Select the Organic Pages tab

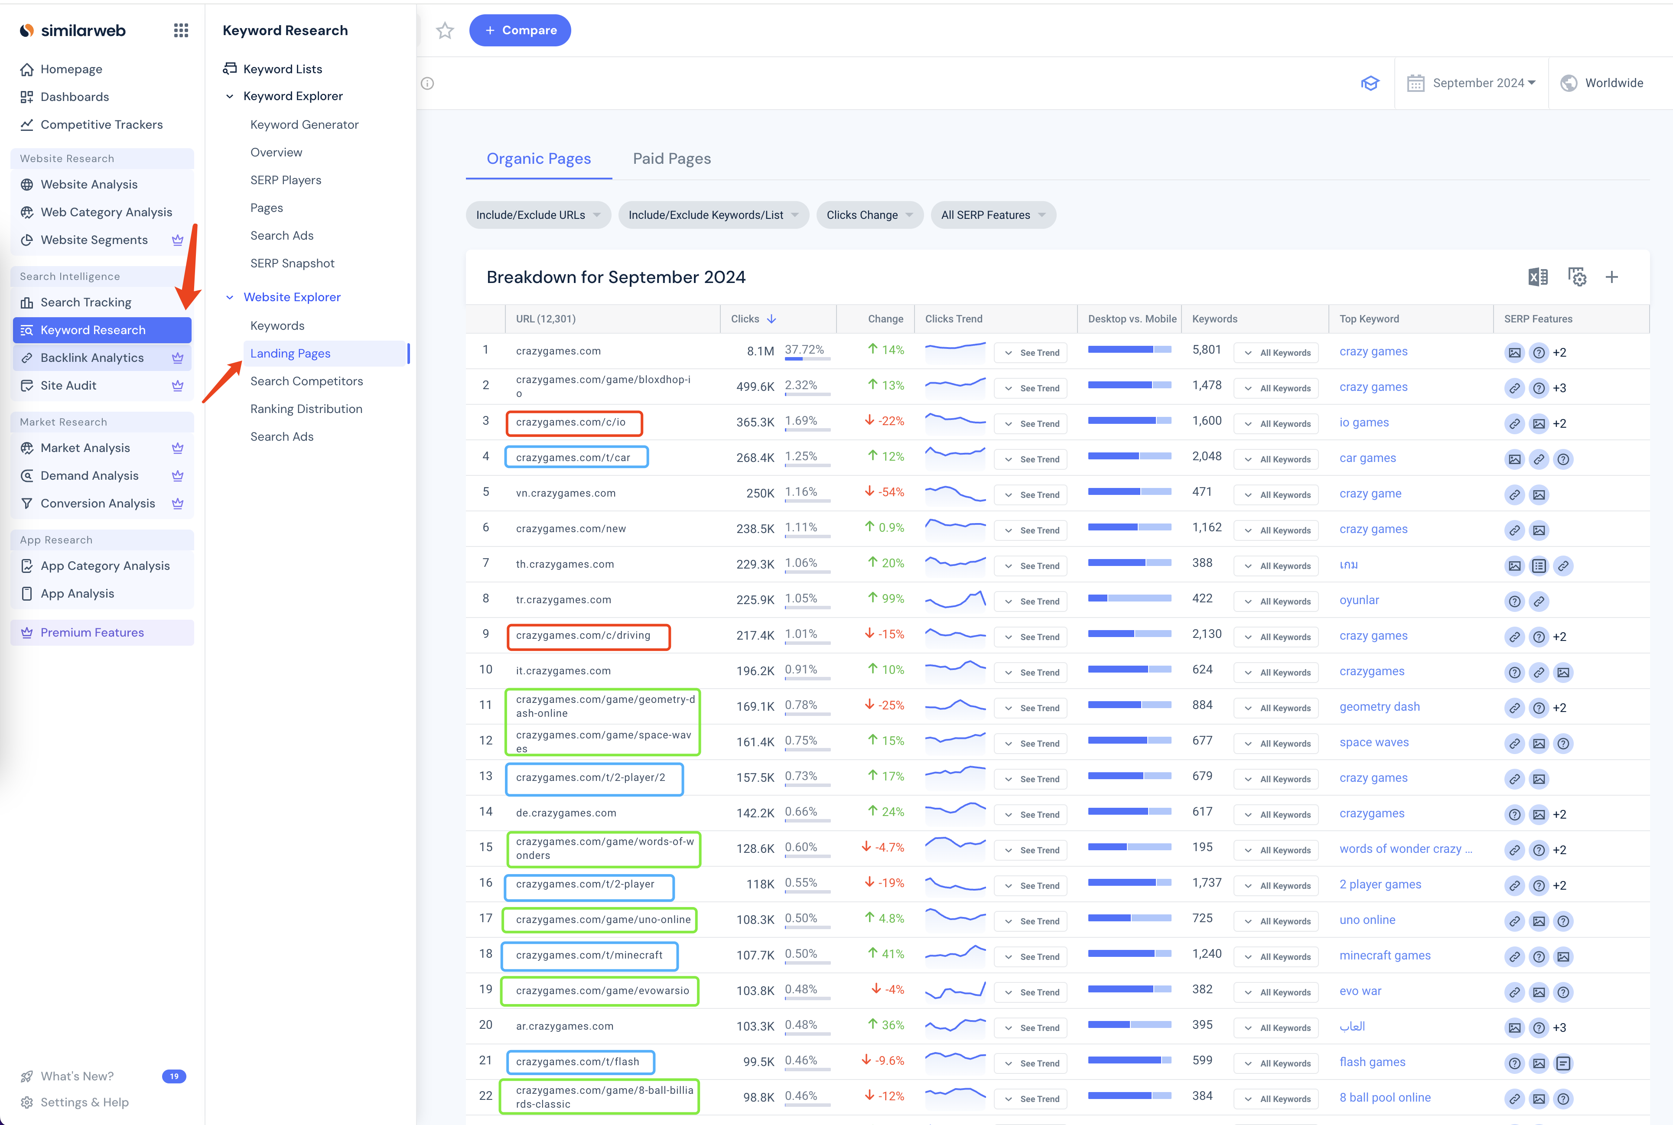539,159
